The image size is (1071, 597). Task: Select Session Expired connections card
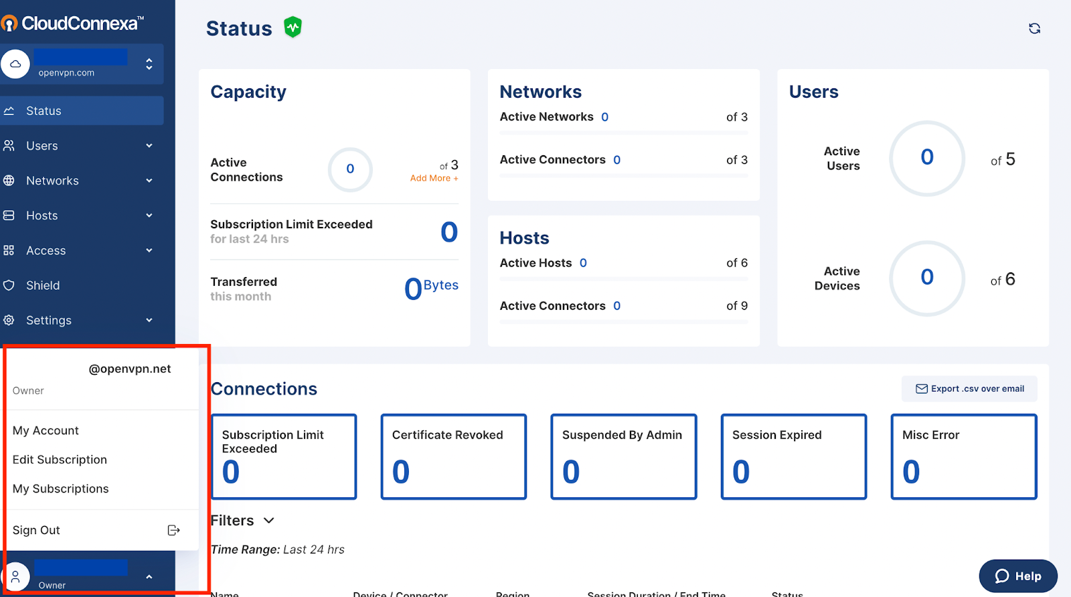coord(794,457)
